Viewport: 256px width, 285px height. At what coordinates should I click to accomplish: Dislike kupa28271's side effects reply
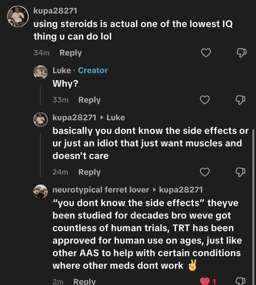tap(241, 172)
